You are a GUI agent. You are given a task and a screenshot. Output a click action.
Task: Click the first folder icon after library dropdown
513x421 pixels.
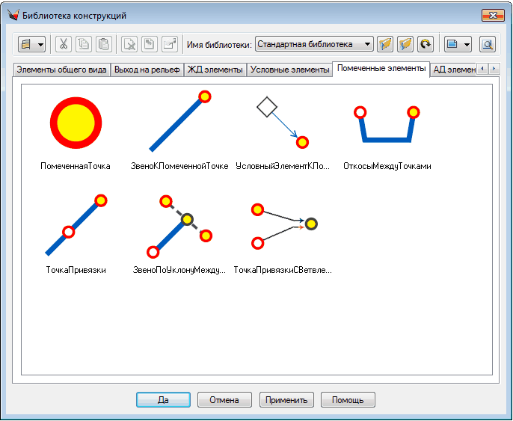point(385,44)
